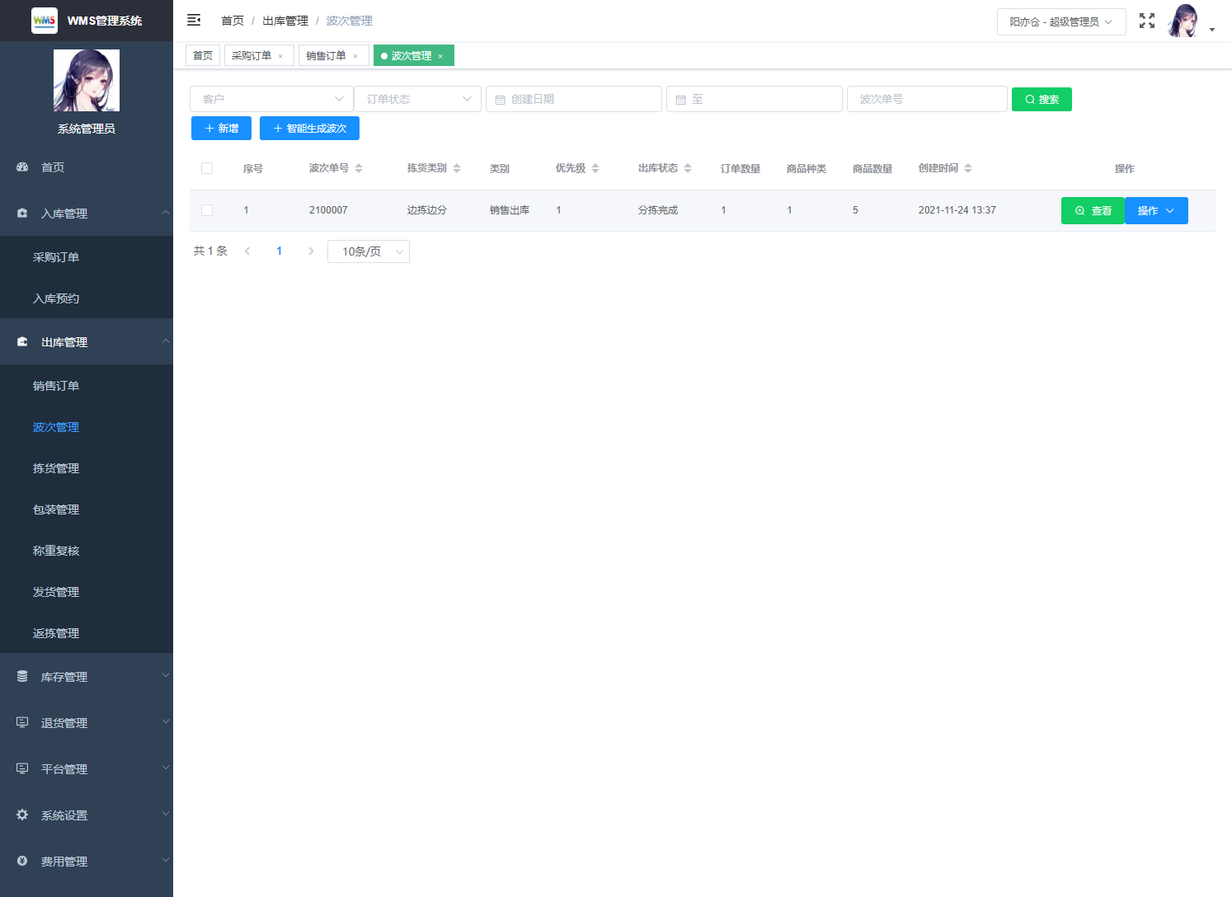This screenshot has width=1232, height=897.
Task: Tick the select-all checkbox in table header
Action: pos(207,168)
